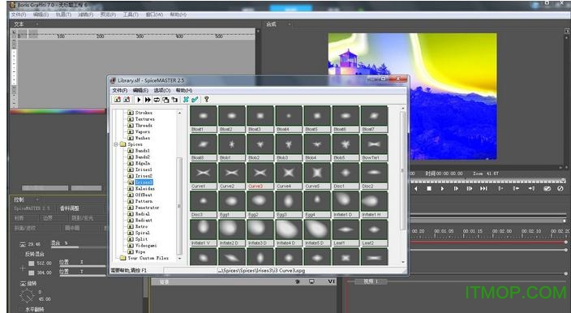Click the teal checkmark apply icon
The width and height of the screenshot is (571, 313).
195,100
